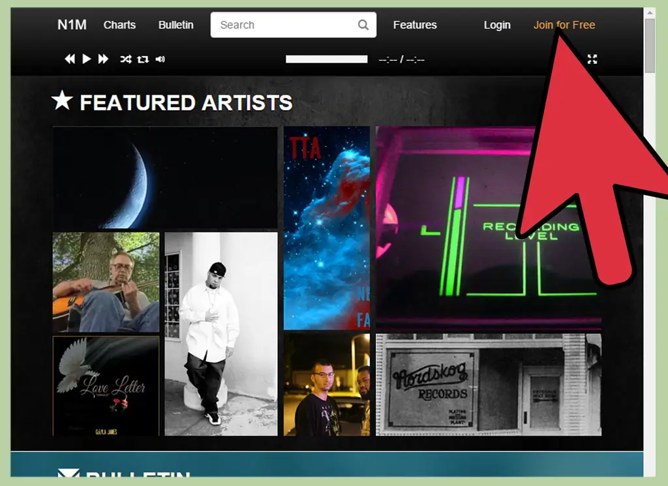Toggle shuffle playback mode

tap(126, 59)
